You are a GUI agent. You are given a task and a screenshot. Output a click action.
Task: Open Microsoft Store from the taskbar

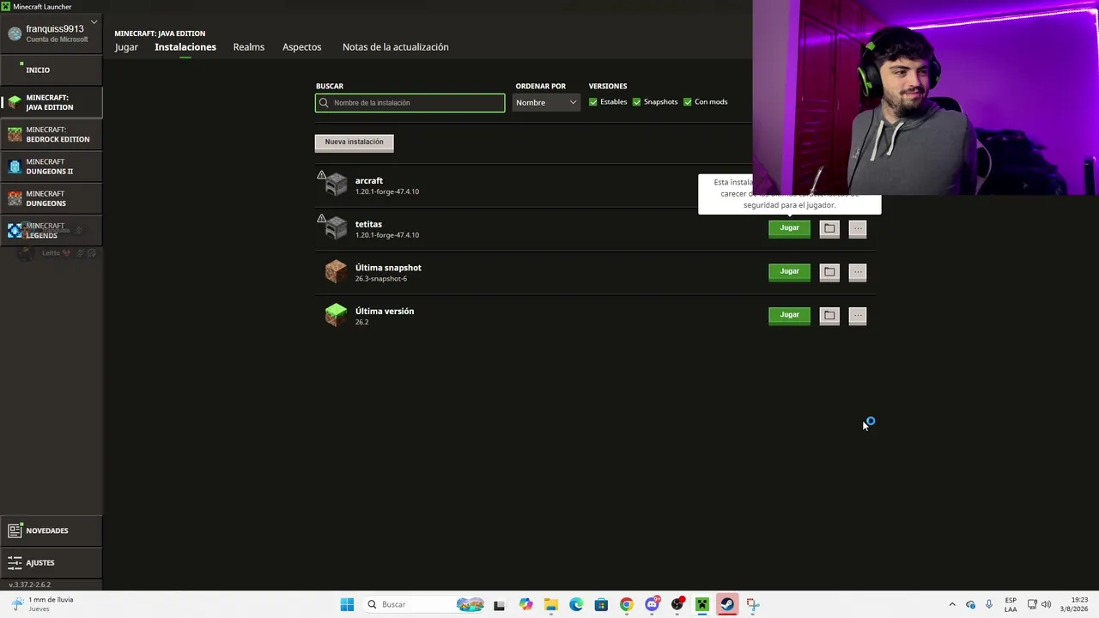click(601, 604)
